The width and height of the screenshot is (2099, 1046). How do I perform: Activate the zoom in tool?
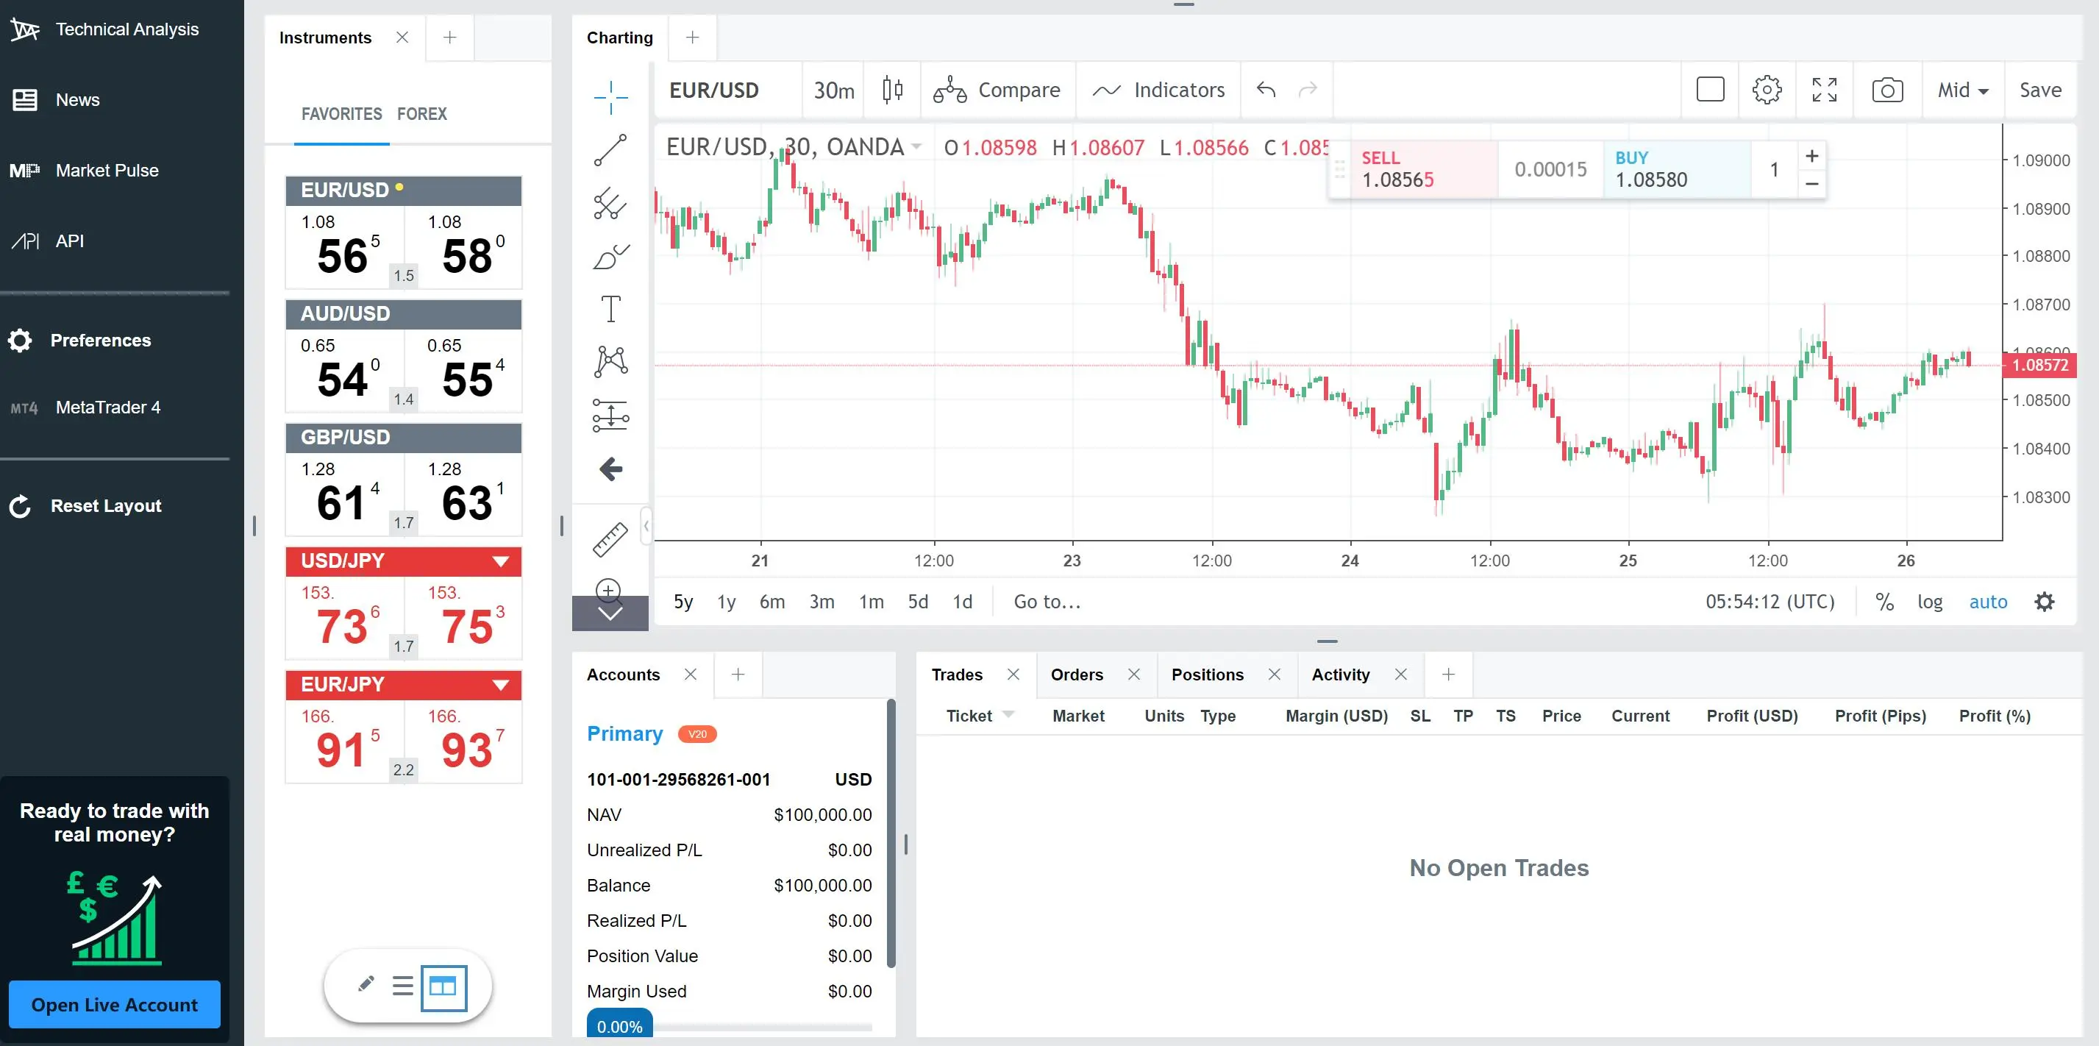(610, 590)
